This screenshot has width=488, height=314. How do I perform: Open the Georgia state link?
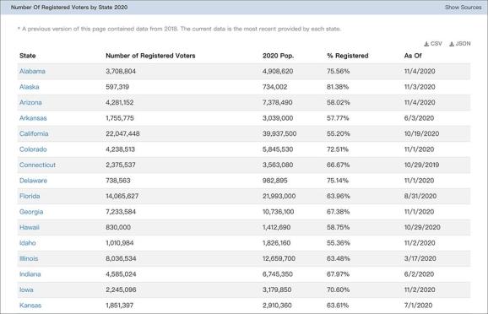click(31, 212)
